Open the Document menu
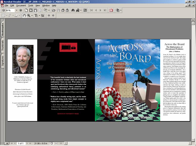The image size is (196, 146). (21, 5)
